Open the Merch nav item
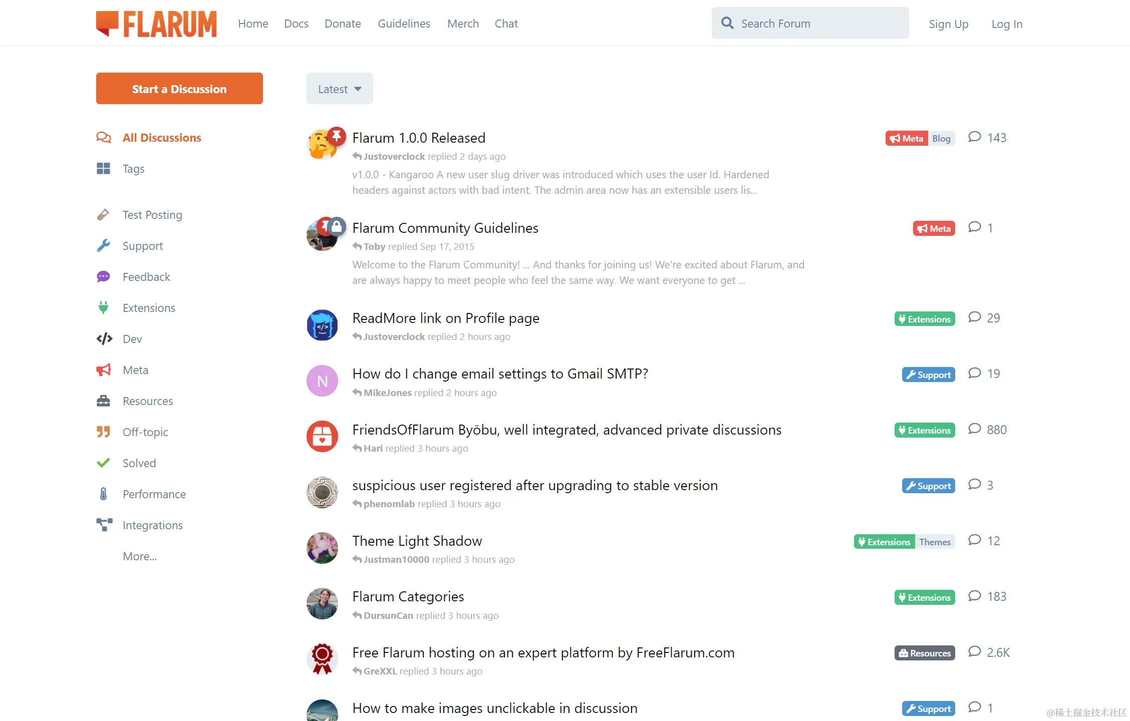This screenshot has width=1130, height=721. click(463, 24)
